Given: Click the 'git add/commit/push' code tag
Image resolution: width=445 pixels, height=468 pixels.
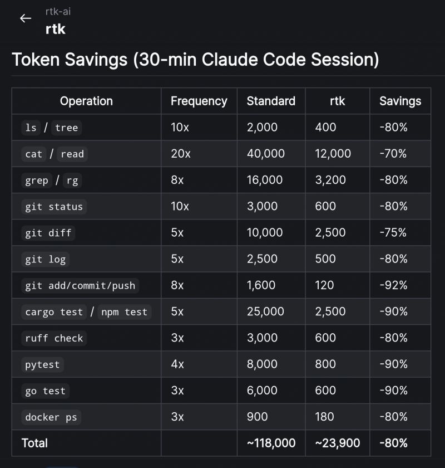Looking at the screenshot, I should click(80, 286).
